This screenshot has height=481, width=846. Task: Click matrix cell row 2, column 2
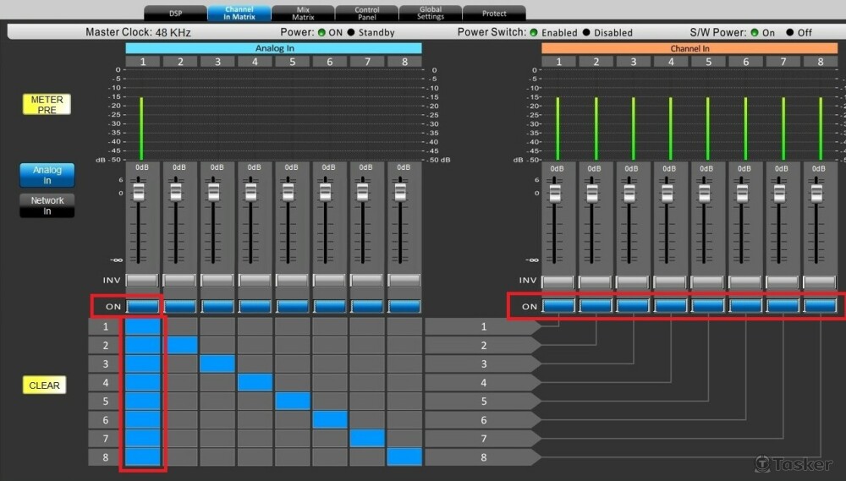[x=180, y=345]
